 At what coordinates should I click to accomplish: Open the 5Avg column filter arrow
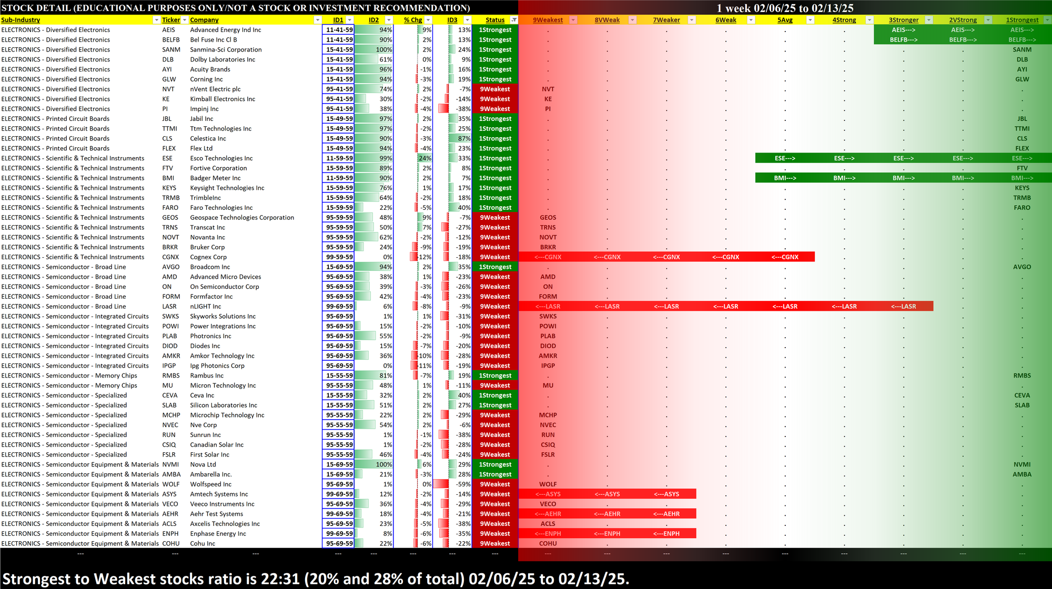tap(810, 20)
